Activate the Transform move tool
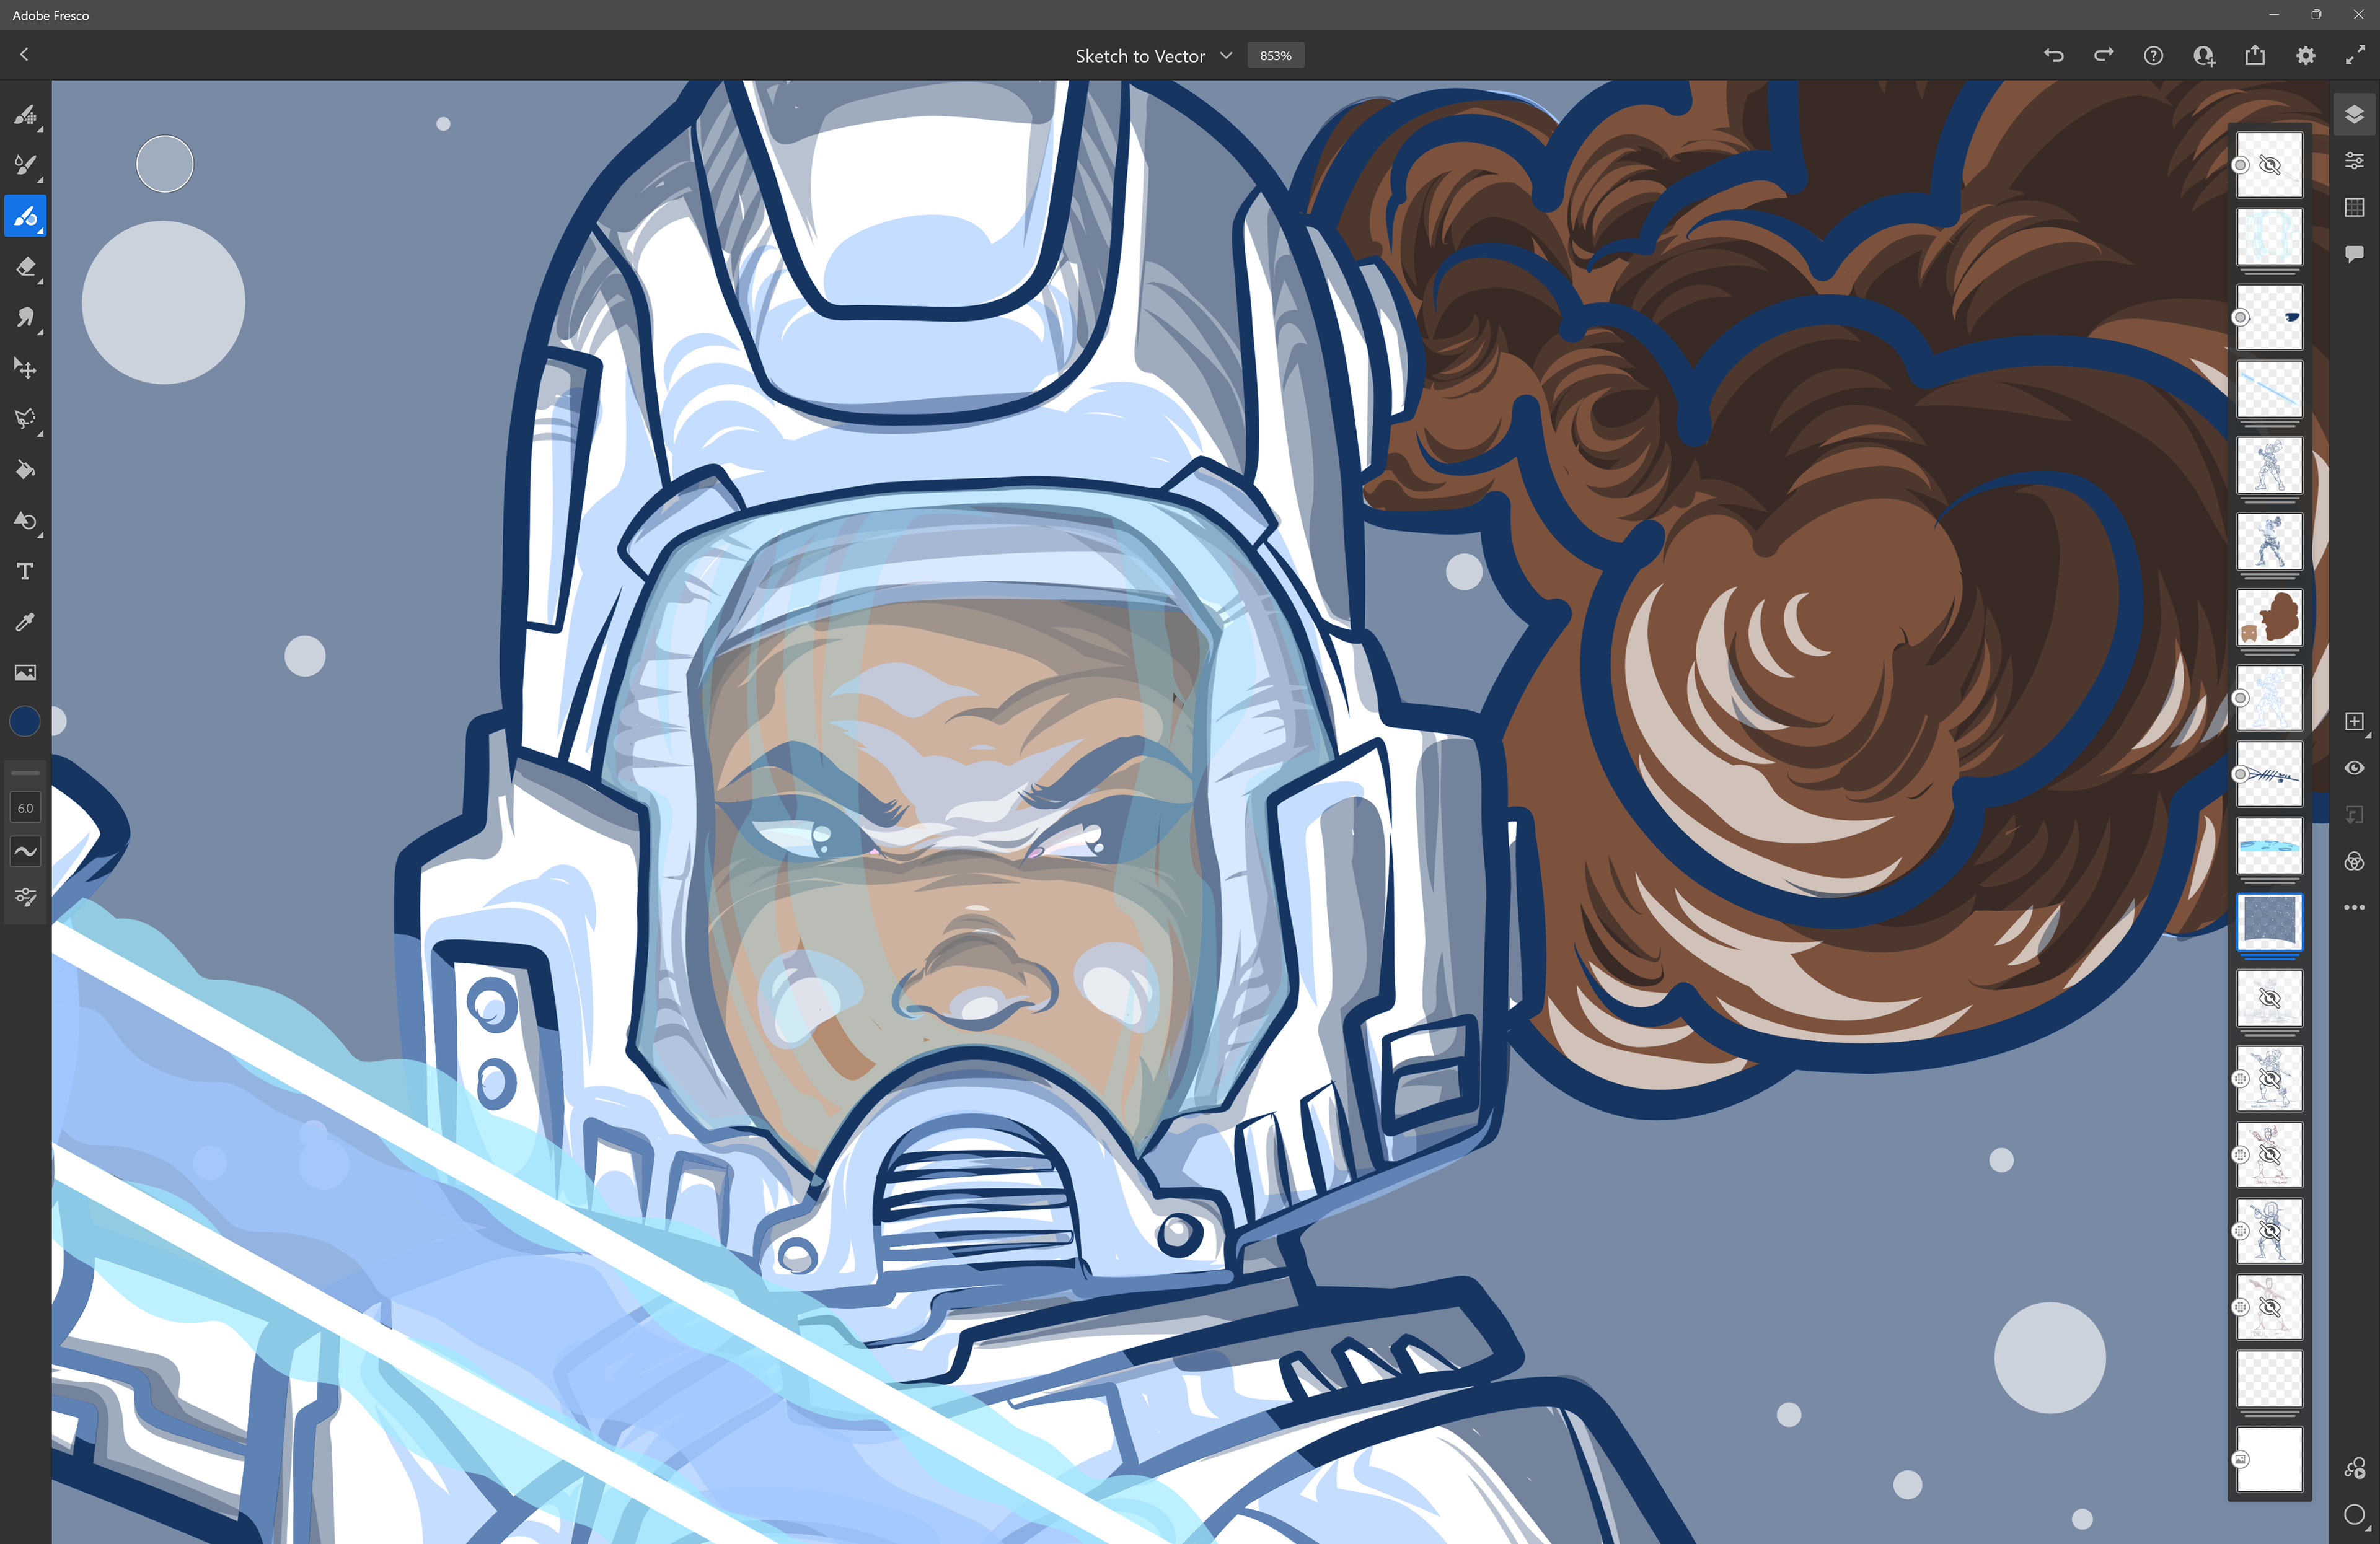 pos(25,368)
